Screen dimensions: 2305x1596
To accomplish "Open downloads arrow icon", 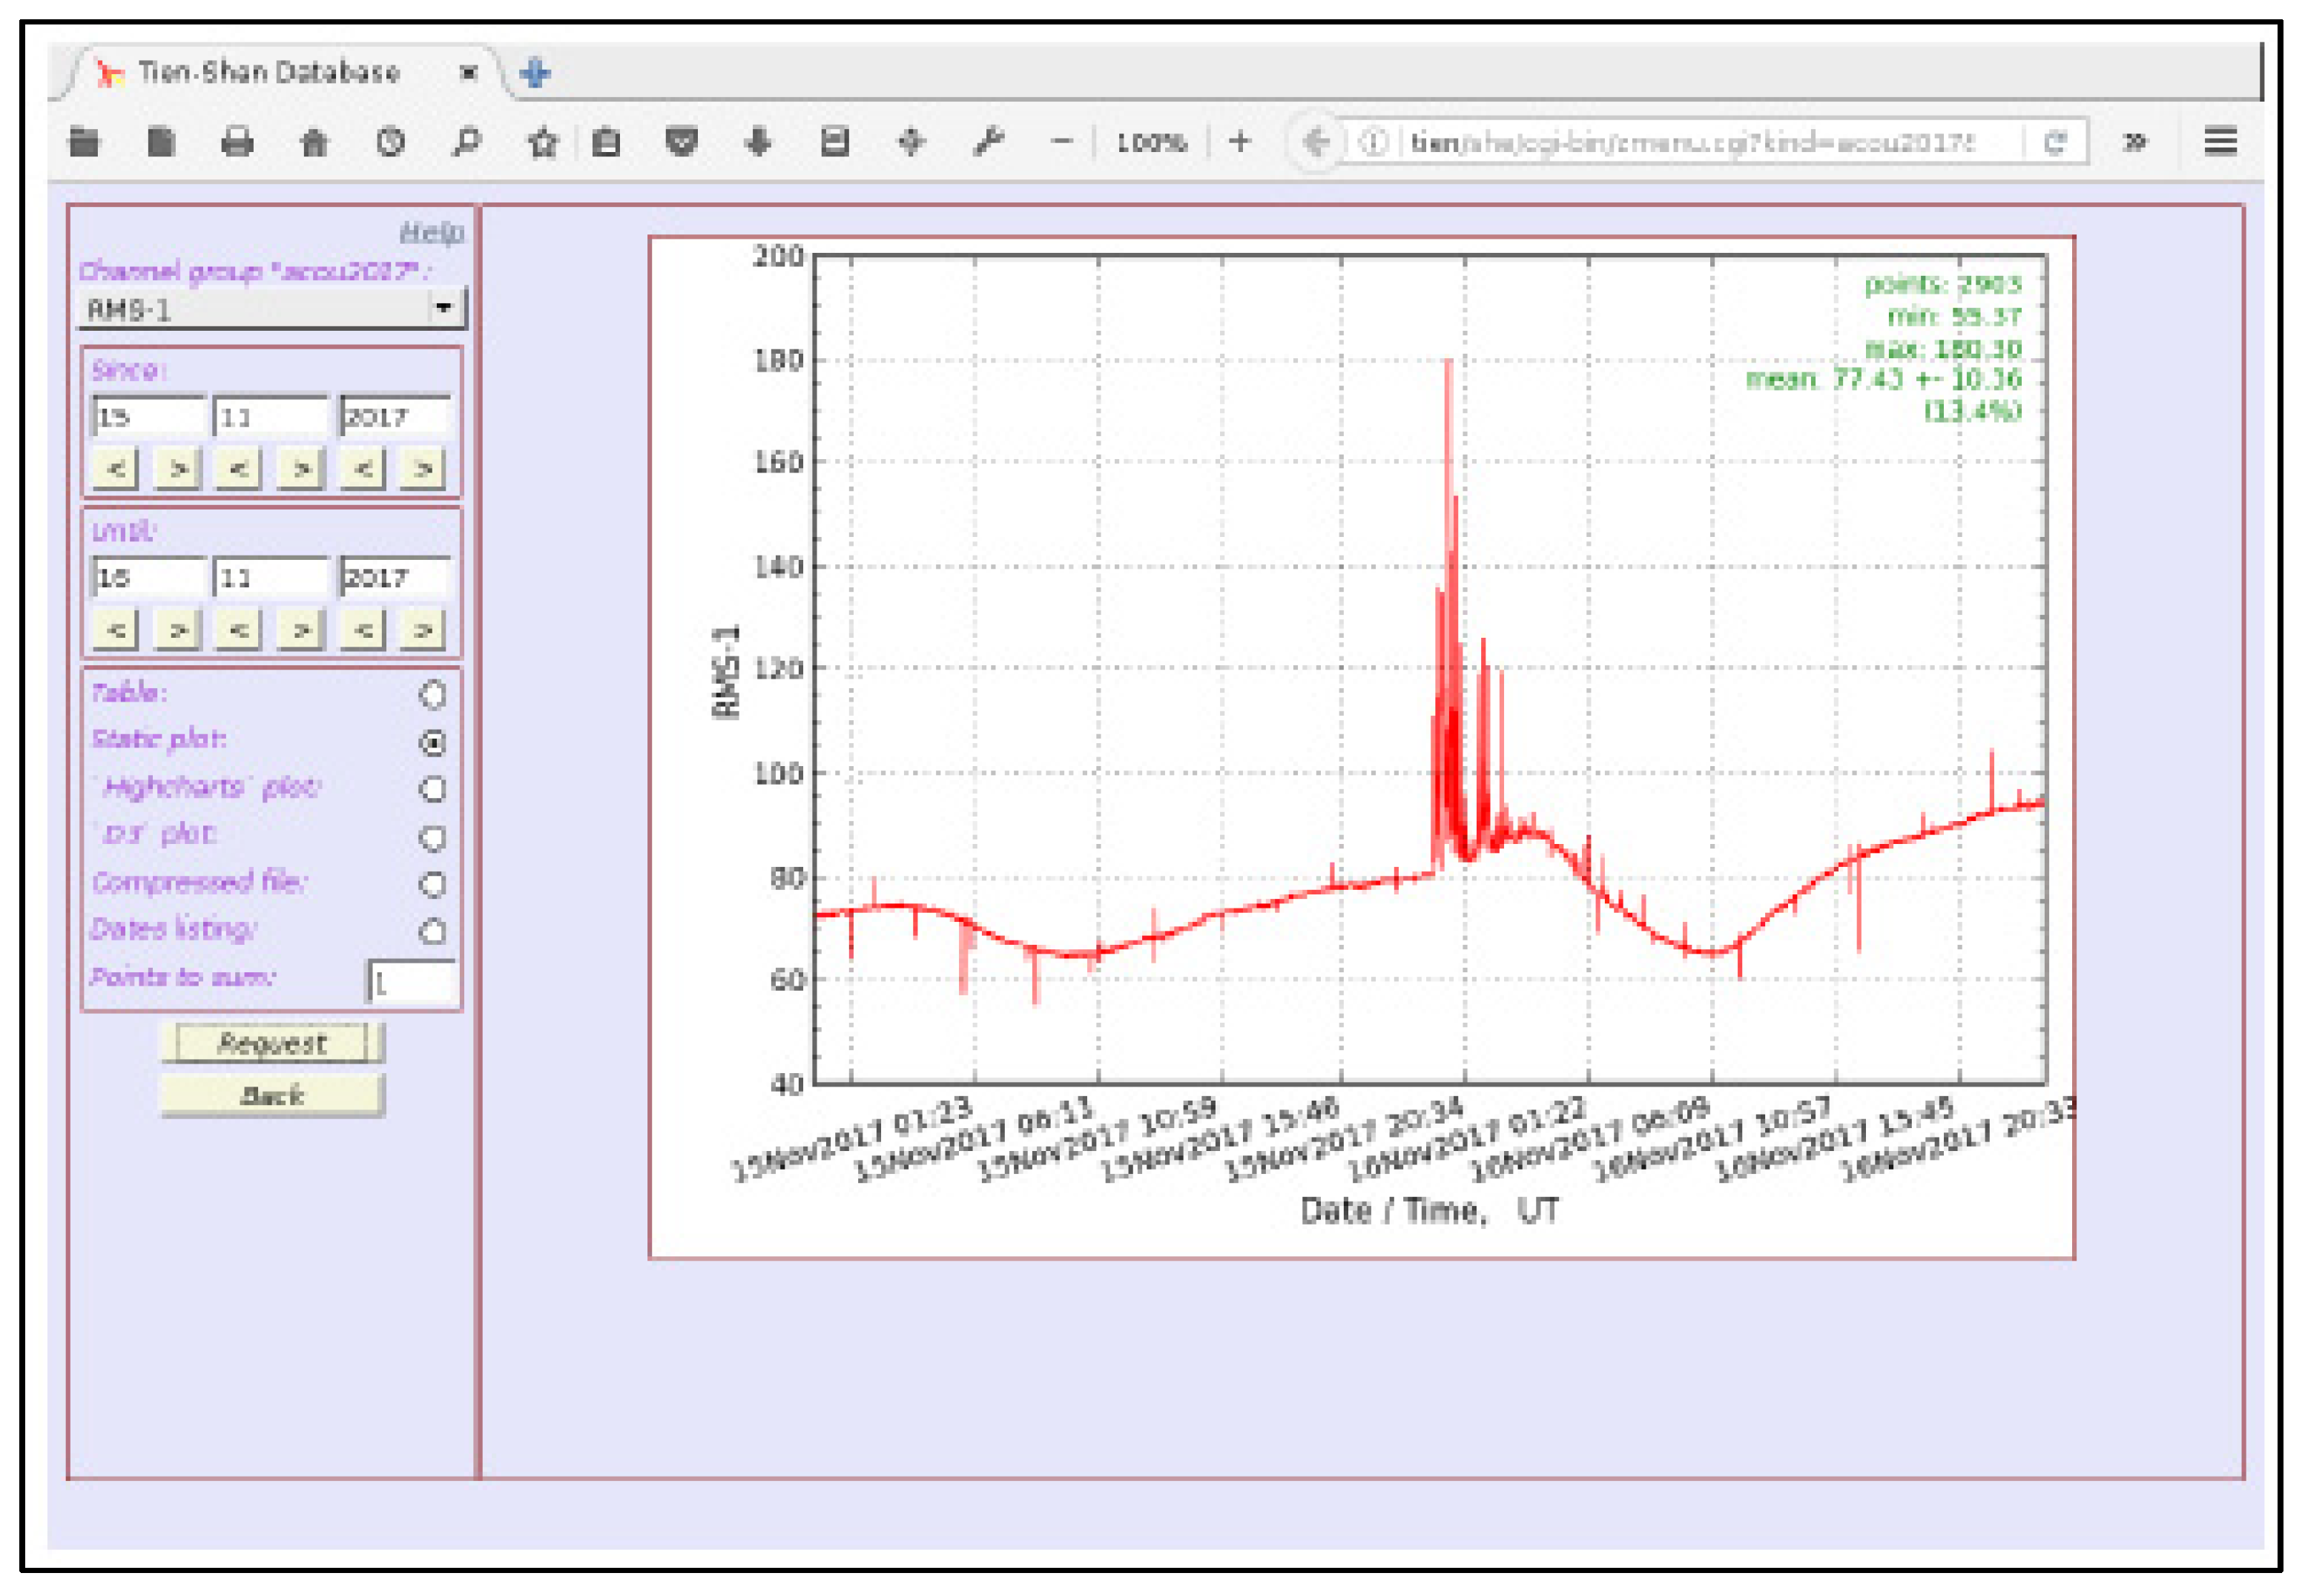I will (758, 142).
